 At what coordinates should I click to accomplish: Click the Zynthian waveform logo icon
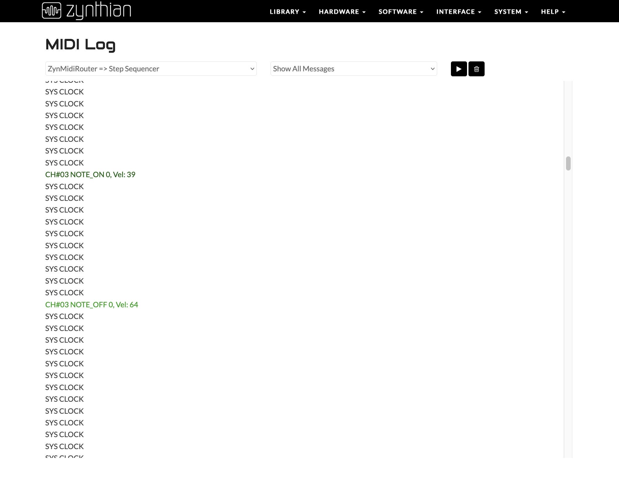[x=52, y=11]
